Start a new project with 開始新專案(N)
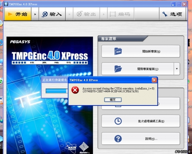Screen dimensions: 192x154 141,51
